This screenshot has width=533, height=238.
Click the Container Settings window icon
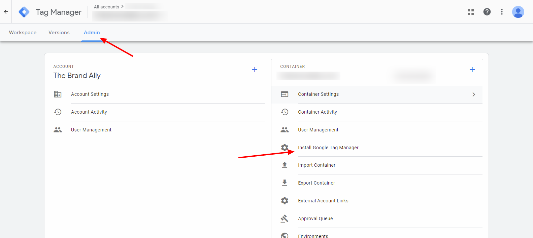point(285,94)
